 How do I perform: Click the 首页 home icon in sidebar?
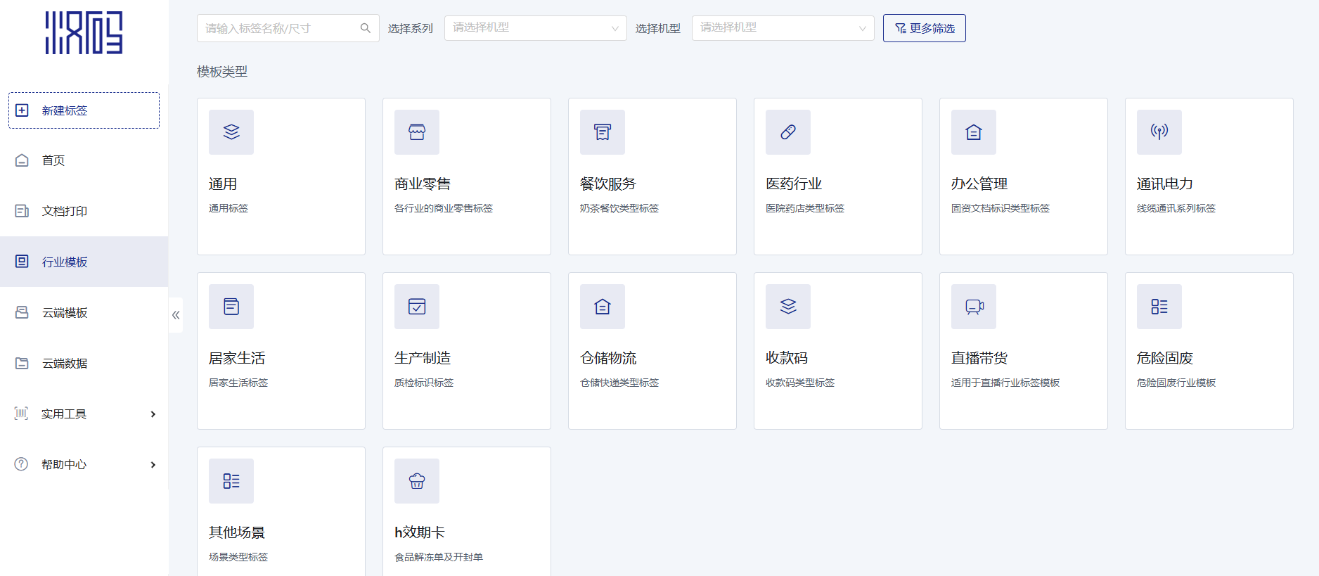click(22, 160)
